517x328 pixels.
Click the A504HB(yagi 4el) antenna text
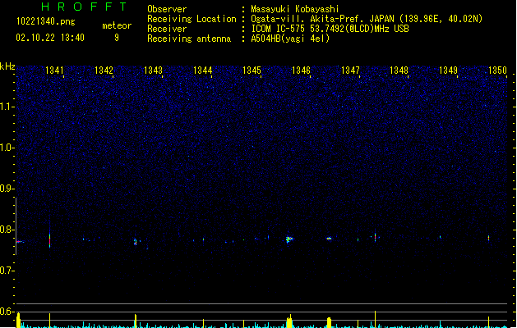[x=290, y=39]
